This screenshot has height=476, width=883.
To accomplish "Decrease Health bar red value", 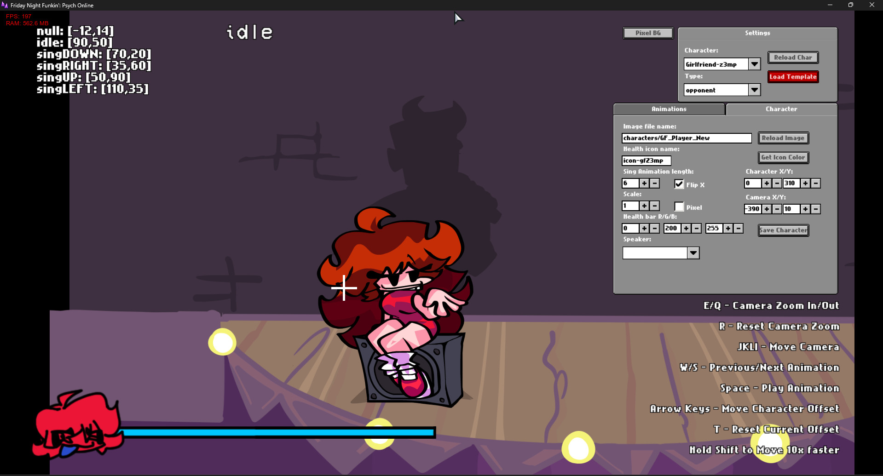I will (655, 228).
